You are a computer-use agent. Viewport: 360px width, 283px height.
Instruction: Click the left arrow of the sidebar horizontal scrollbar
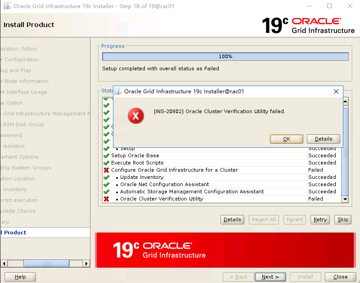click(4, 264)
